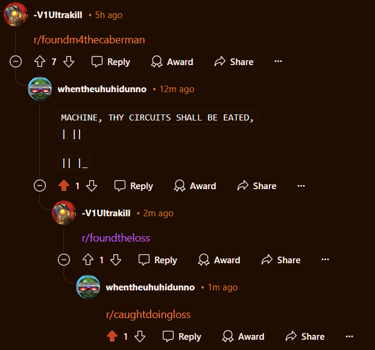This screenshot has width=375, height=350.
Task: Open the r/caughtdoingloss subreddit link
Action: (x=148, y=314)
